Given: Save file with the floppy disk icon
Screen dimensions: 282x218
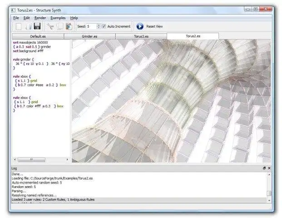Looking at the screenshot, I should (x=37, y=26).
